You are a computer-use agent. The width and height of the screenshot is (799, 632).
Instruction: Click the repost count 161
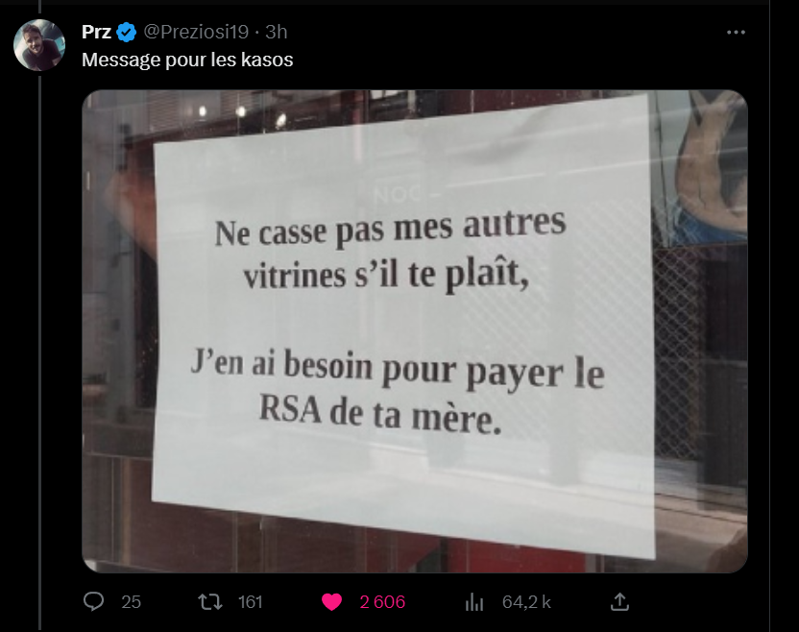(251, 602)
